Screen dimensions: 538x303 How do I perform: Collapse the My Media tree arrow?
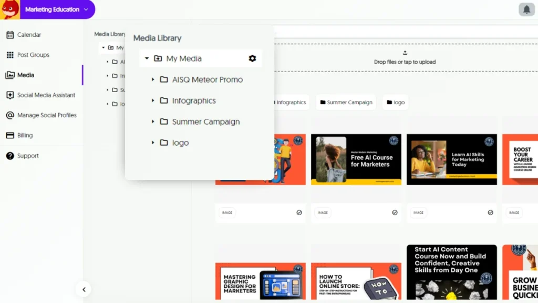point(147,58)
